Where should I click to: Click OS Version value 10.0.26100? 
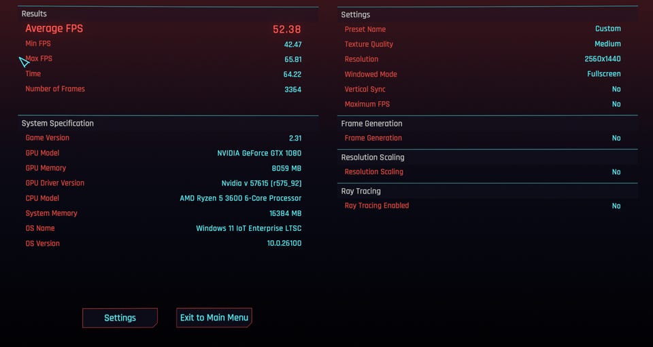pos(284,244)
